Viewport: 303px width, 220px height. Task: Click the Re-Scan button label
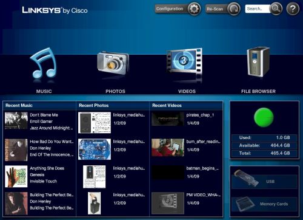(x=215, y=9)
